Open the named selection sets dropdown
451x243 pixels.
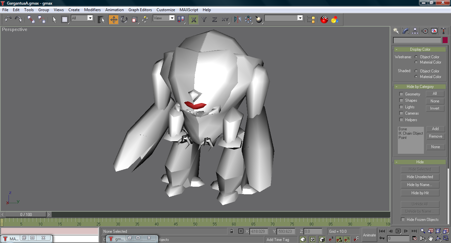284,18
